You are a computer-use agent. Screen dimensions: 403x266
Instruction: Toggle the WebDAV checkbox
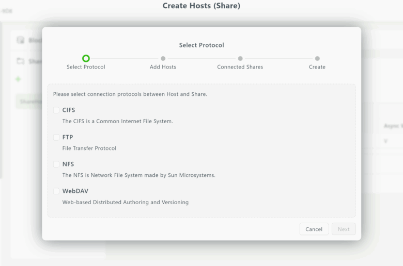(x=56, y=191)
